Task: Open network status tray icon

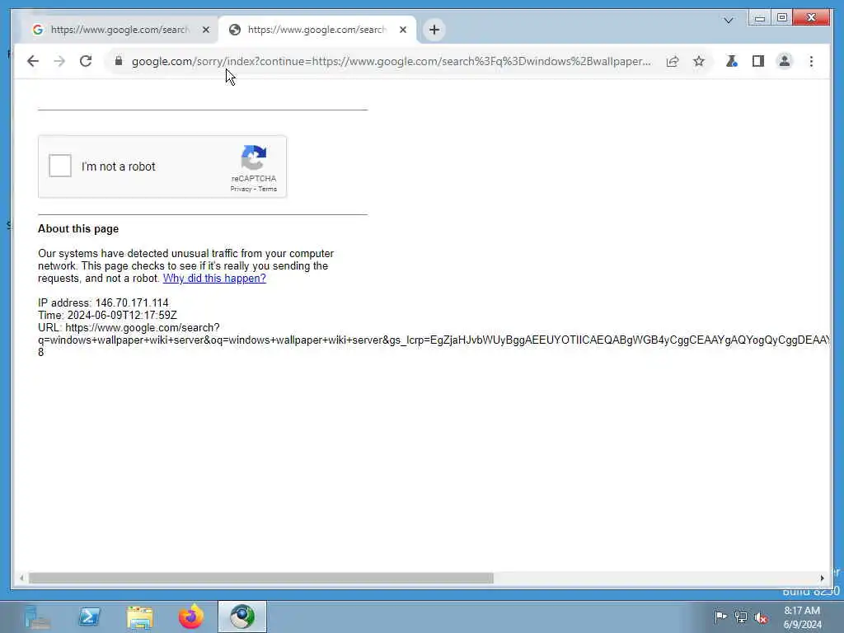Action: [x=741, y=617]
